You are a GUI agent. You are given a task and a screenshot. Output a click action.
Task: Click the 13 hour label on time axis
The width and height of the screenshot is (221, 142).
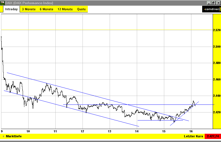click(x=109, y=131)
